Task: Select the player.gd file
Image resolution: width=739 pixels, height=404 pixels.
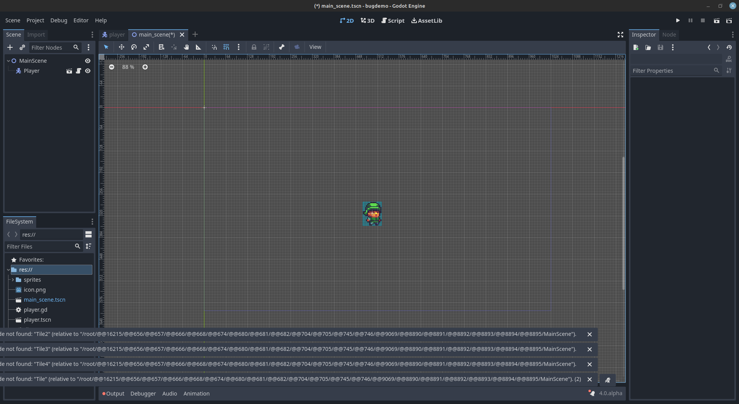Action: click(35, 310)
